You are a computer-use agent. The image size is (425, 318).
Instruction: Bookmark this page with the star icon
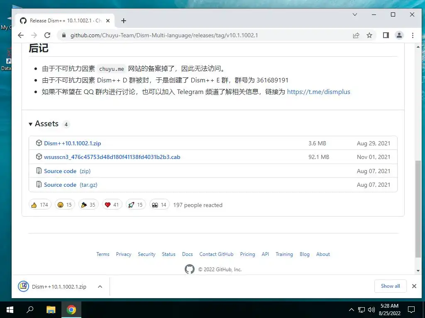(369, 35)
